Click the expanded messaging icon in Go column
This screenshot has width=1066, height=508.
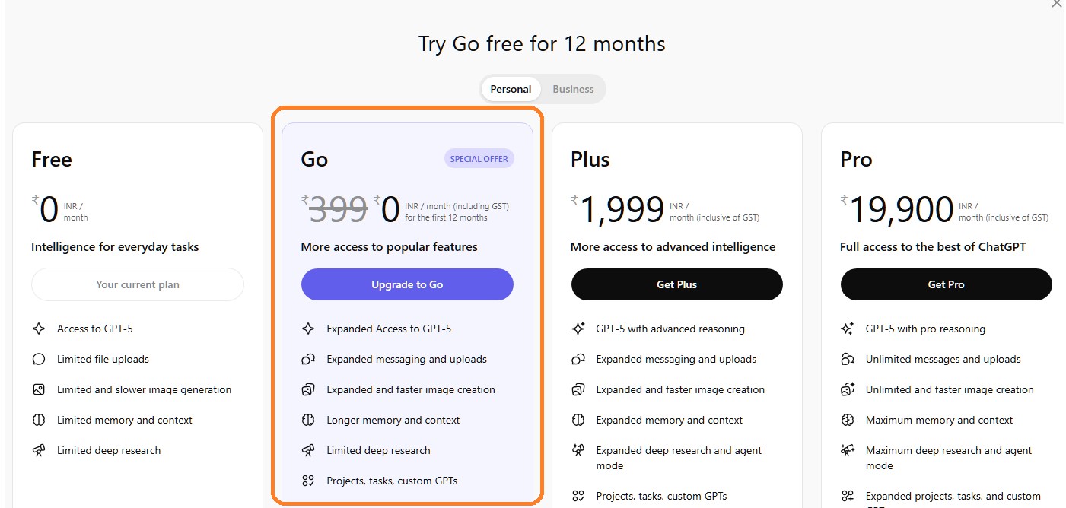[x=308, y=358]
